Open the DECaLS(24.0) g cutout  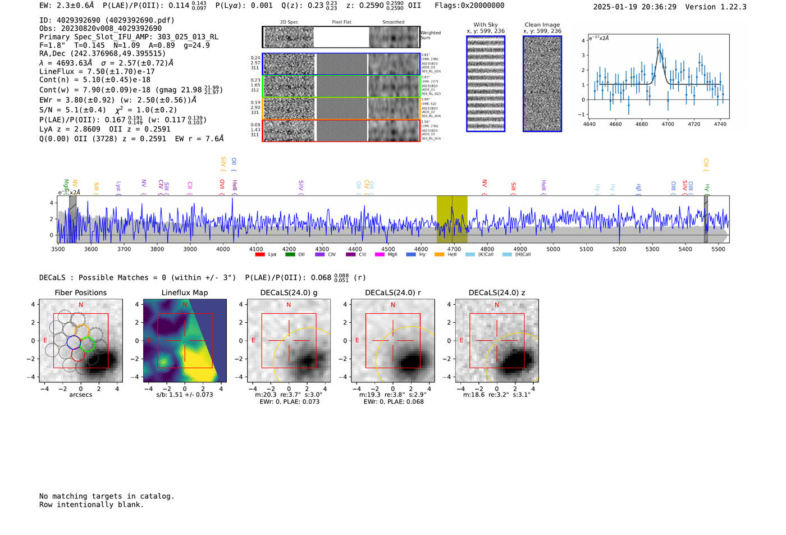[x=289, y=340]
